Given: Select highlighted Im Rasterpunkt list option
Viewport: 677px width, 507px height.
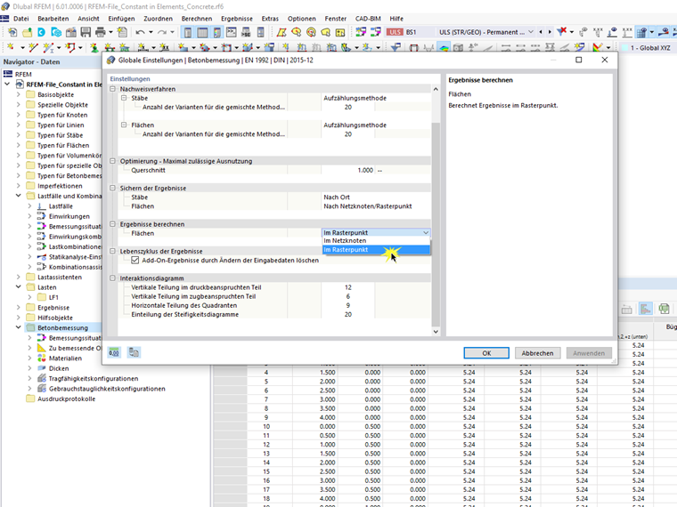Looking at the screenshot, I should point(376,250).
